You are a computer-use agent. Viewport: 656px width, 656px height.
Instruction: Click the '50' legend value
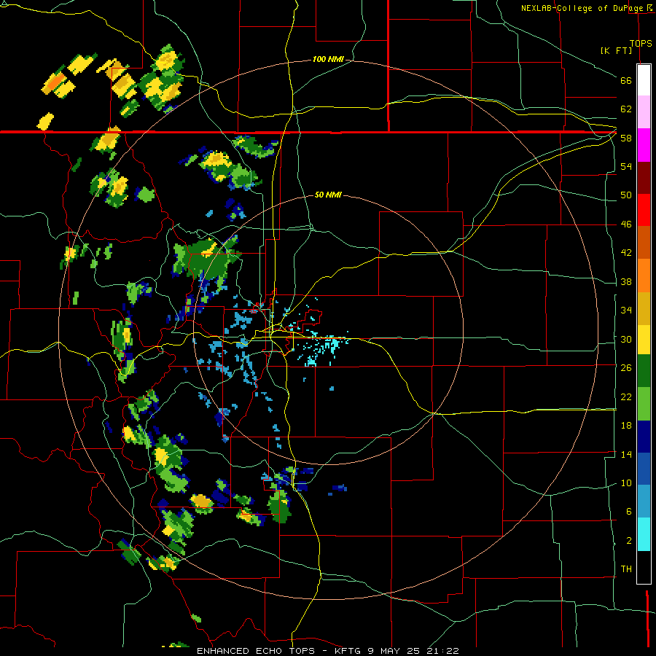coord(626,195)
